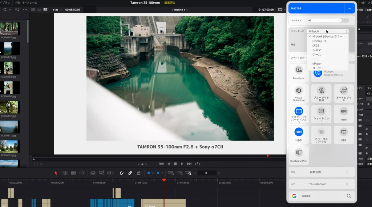This screenshot has height=207, width=372.
Task: Toggle カラーユニバーサル color universal mode
Action: pyautogui.click(x=321, y=135)
